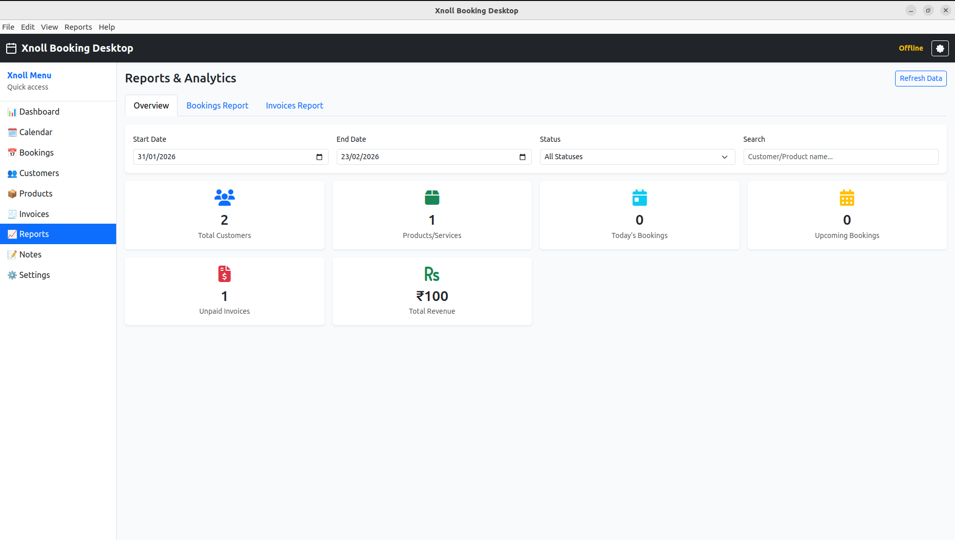The image size is (955, 540).
Task: Open the Notes section from the sidebar
Action: pyautogui.click(x=30, y=254)
